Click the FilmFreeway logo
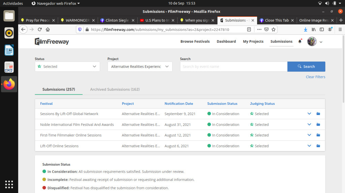 52,42
